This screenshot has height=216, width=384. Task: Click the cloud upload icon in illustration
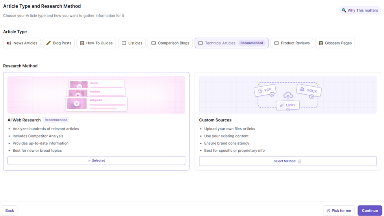(x=288, y=95)
